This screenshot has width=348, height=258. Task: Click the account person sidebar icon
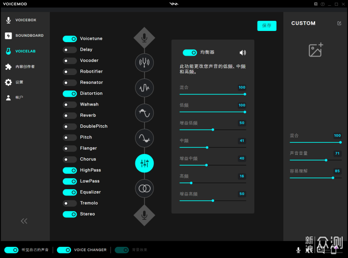point(8,98)
